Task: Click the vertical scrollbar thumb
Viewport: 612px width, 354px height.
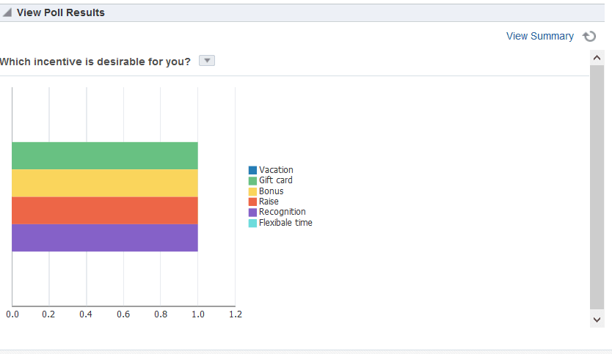Action: (597, 187)
